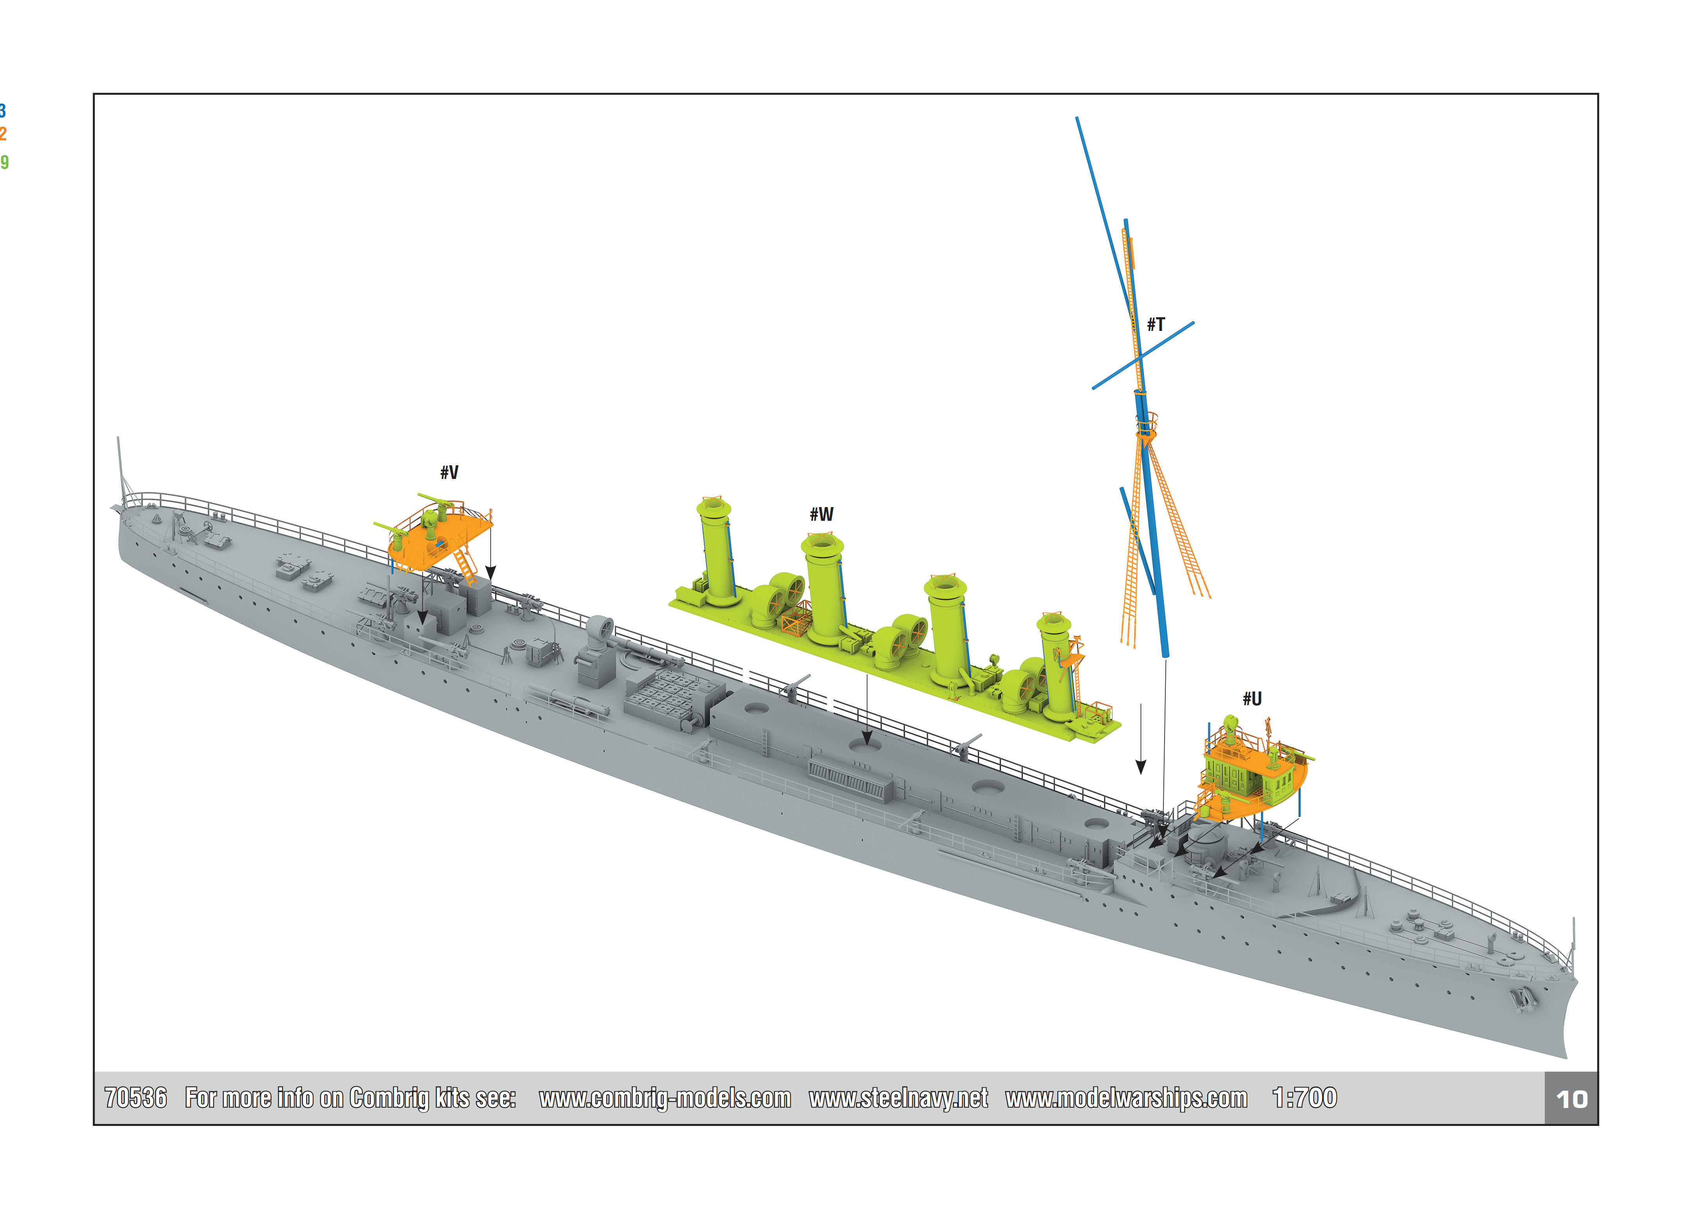The width and height of the screenshot is (1692, 1215).
Task: Open the www.steelnavy.net link
Action: [x=898, y=1099]
